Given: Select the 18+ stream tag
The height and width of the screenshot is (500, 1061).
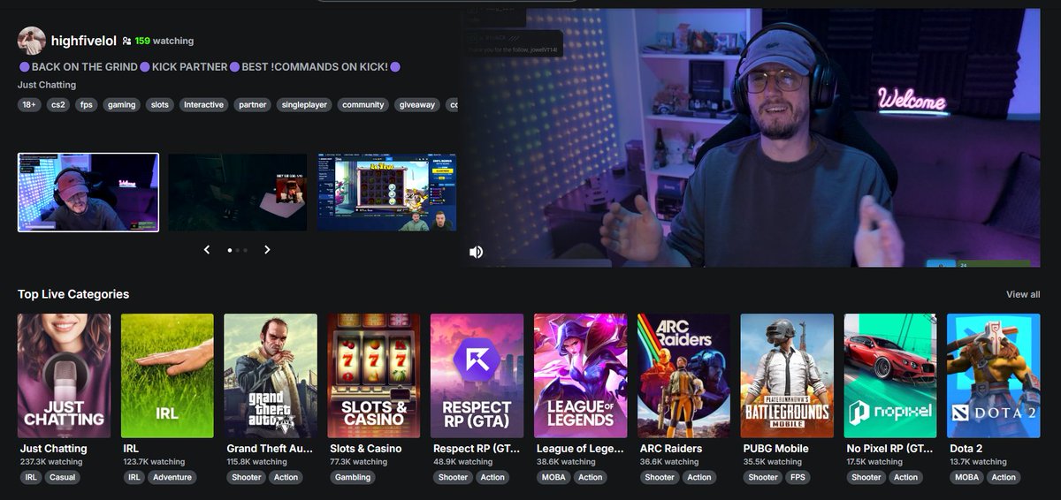Looking at the screenshot, I should [29, 104].
